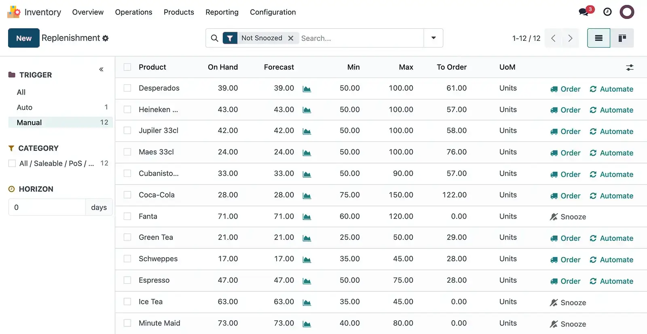This screenshot has width=647, height=334.
Task: Click the New button
Action: tap(24, 38)
